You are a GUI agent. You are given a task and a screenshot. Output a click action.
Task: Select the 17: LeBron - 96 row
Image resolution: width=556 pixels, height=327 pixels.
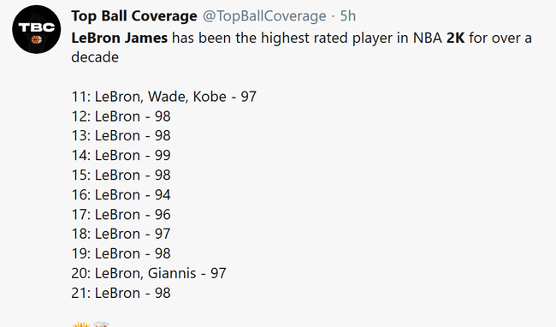(121, 215)
